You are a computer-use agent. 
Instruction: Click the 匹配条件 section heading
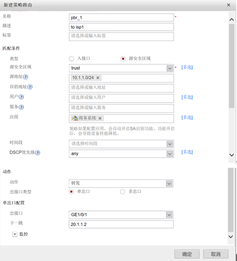tap(11, 48)
